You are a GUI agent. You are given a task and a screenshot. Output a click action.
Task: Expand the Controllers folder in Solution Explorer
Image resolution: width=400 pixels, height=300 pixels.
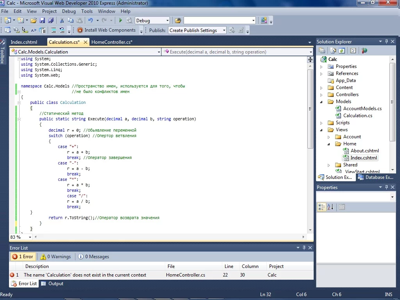click(321, 95)
